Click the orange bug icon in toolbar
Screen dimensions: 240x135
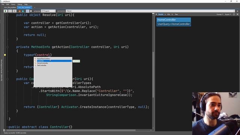(19, 11)
